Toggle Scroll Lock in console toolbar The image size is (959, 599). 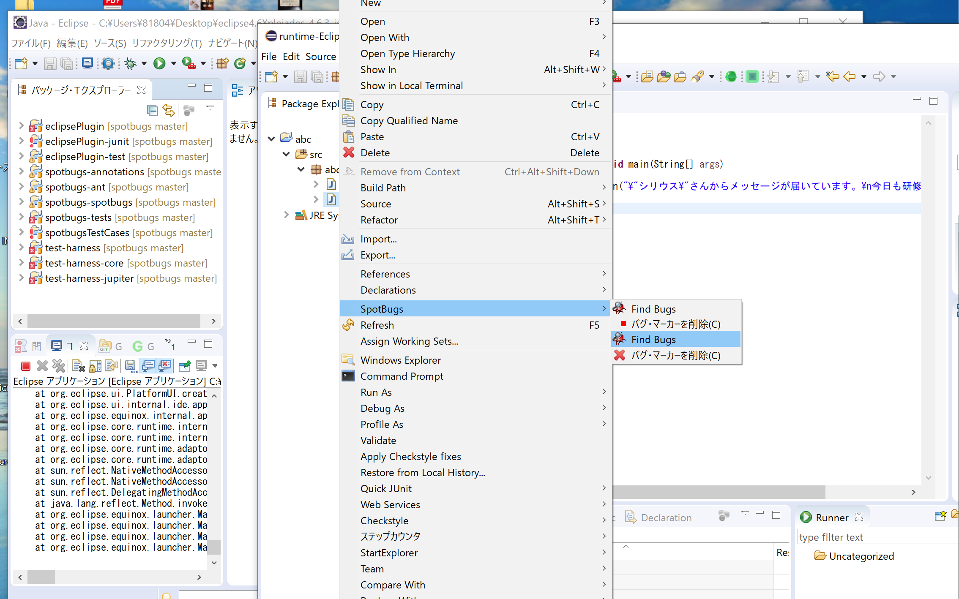[96, 366]
